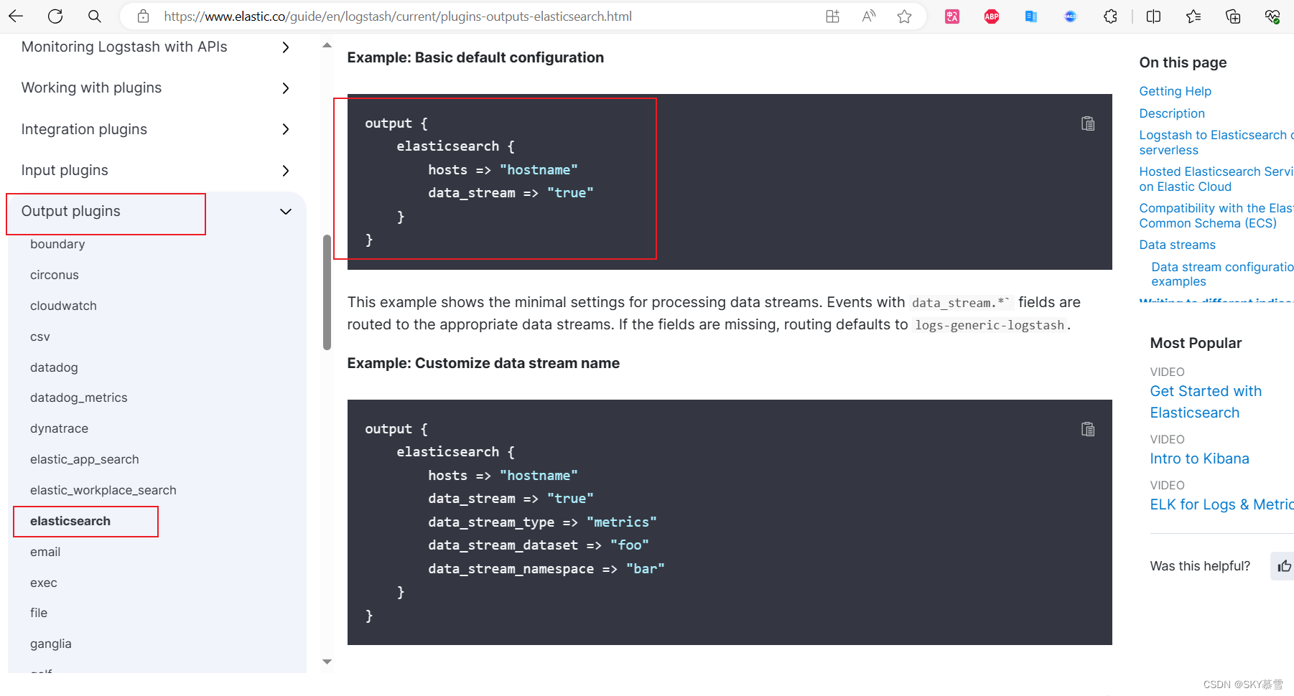Open Monitoring Logstash with APIs section

tap(124, 47)
